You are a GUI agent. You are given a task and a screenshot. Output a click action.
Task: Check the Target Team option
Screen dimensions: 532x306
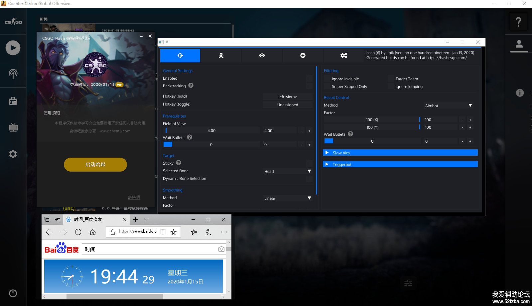pyautogui.click(x=391, y=79)
